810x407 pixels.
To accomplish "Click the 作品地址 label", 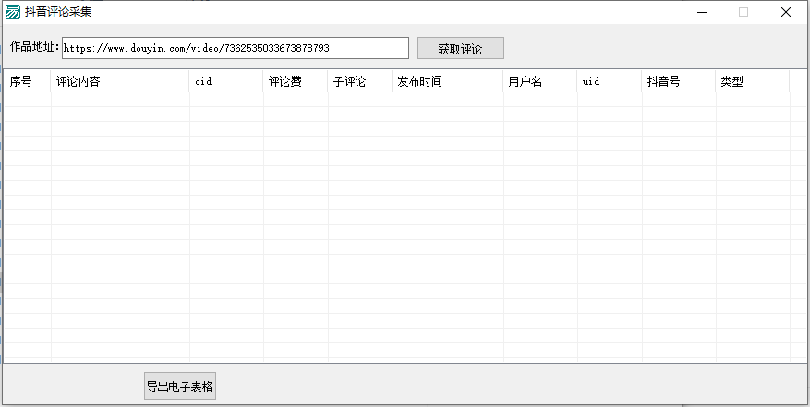I will pos(34,47).
